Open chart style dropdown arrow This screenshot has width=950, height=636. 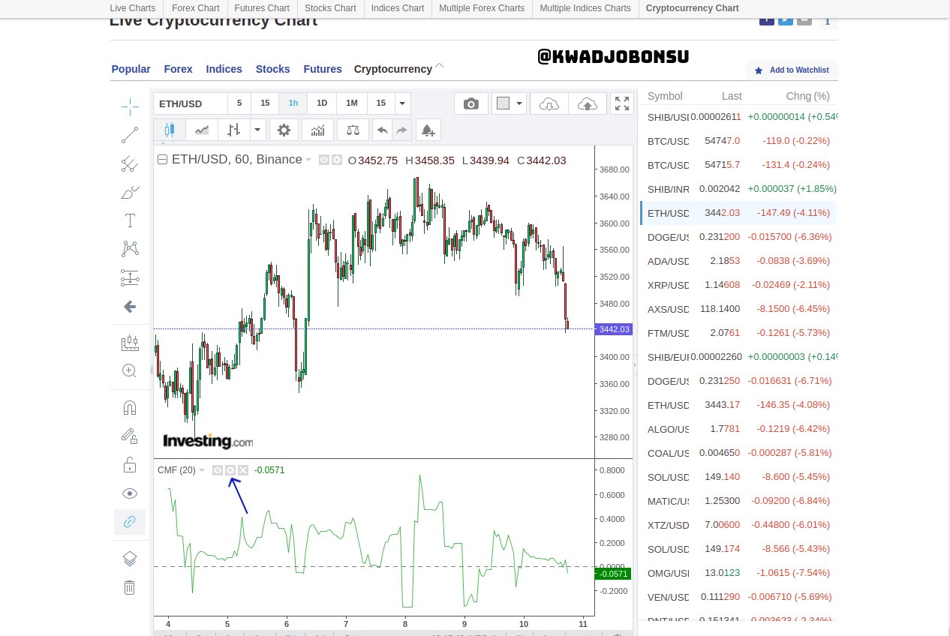pos(258,130)
